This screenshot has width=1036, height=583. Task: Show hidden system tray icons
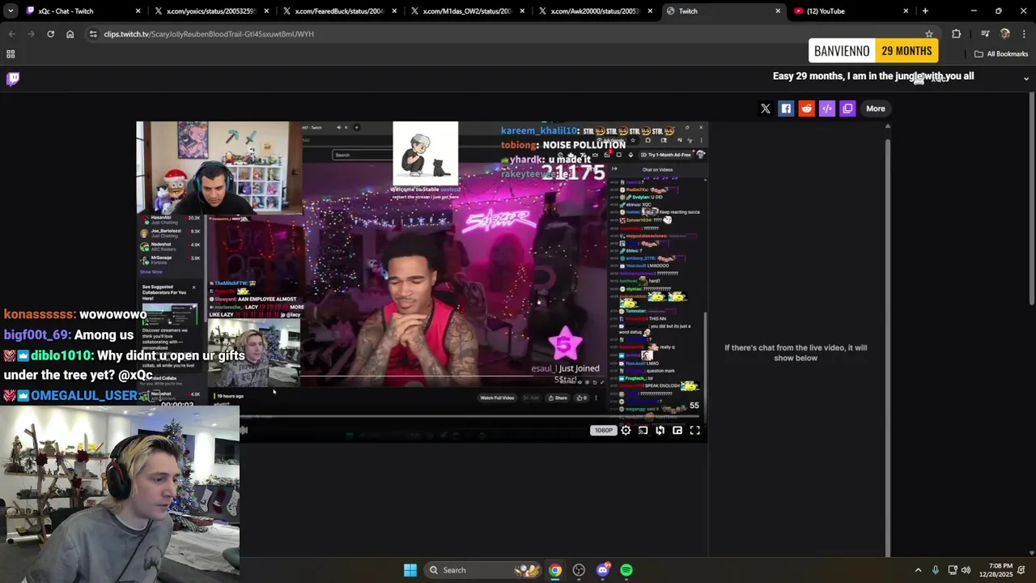[918, 570]
